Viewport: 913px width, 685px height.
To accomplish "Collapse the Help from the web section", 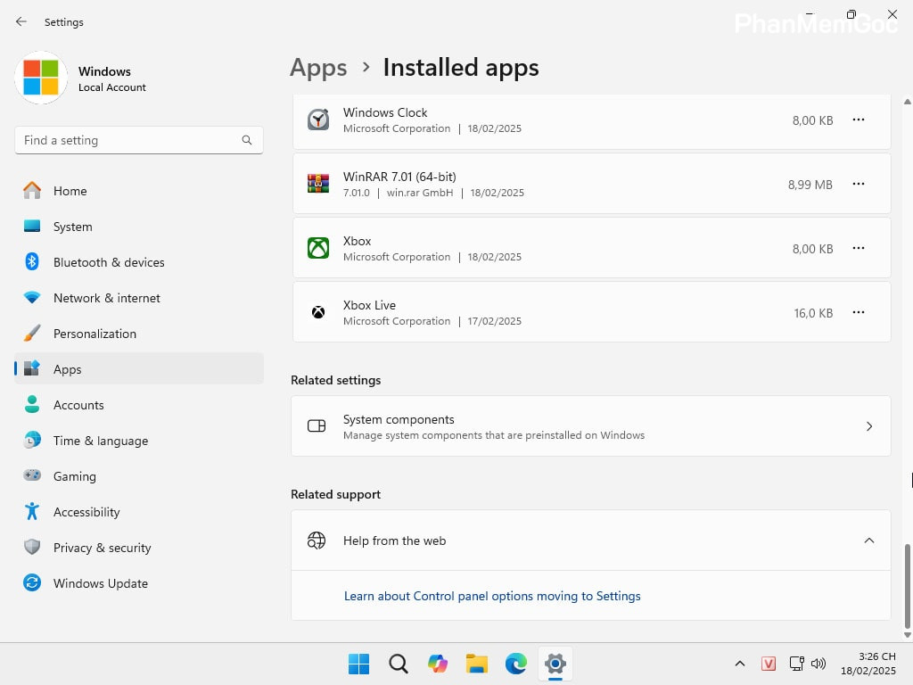I will pos(868,541).
